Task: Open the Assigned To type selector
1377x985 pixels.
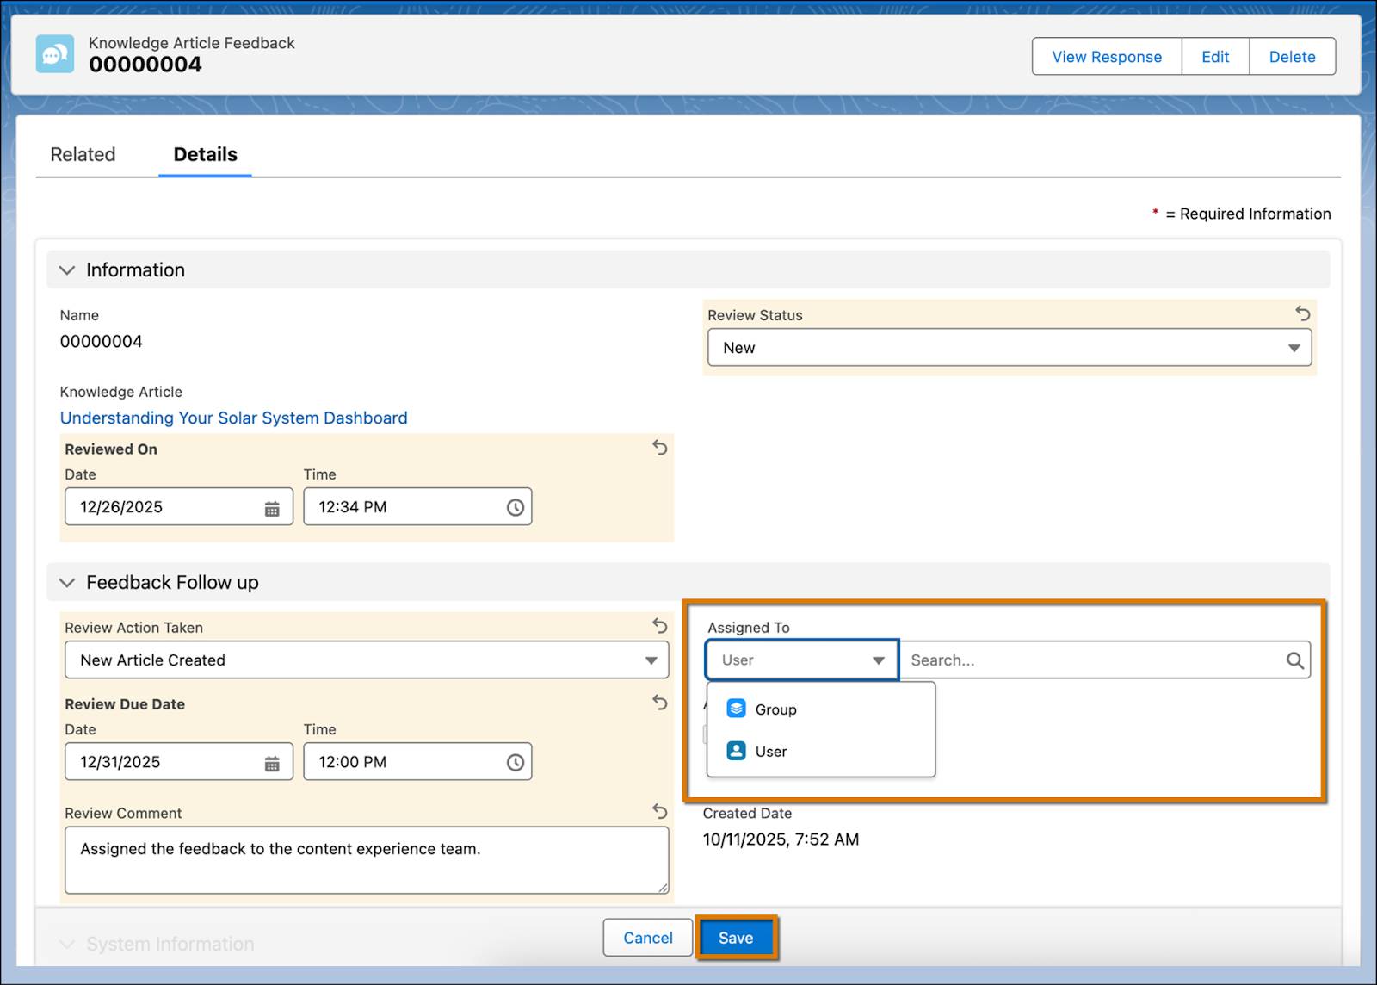Action: coord(802,660)
